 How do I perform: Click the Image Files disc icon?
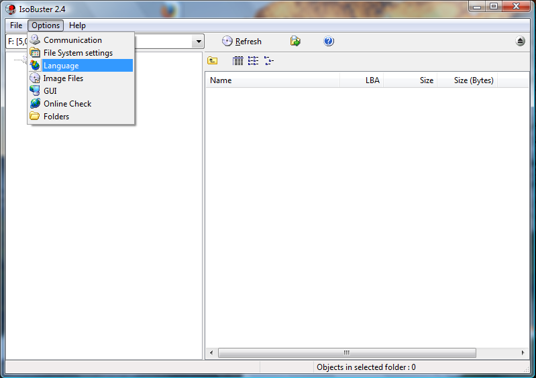click(35, 78)
